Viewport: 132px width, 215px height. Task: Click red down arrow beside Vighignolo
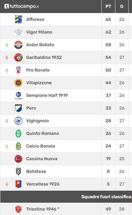tap(7, 121)
